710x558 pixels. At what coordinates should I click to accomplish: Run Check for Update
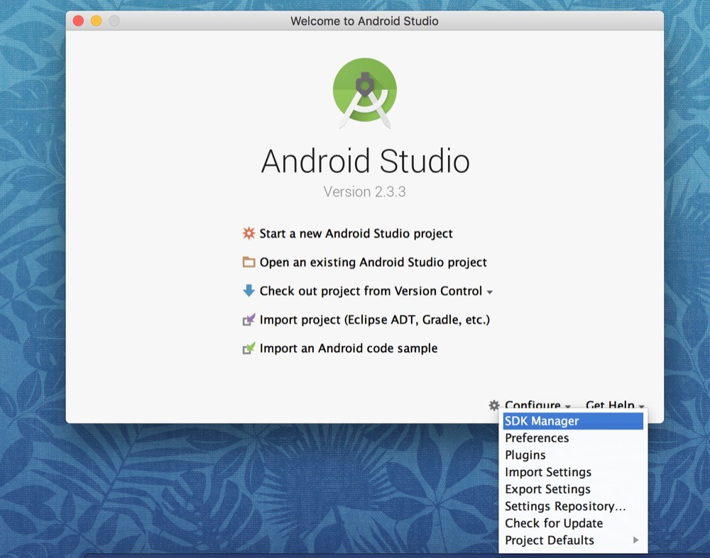click(x=553, y=523)
